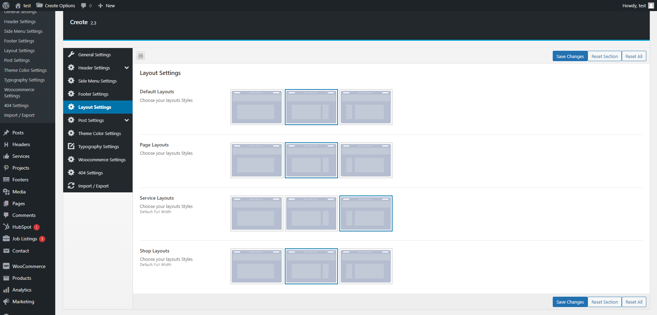
Task: Click the top Save Changes button
Action: [570, 56]
